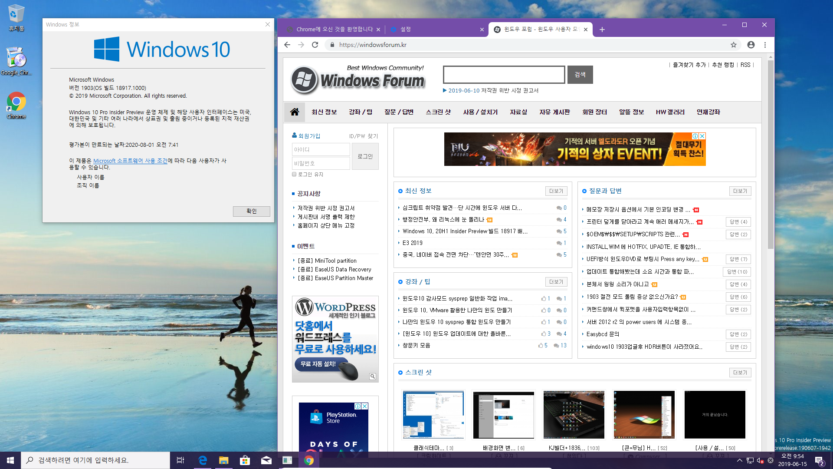Close the WordPress ad magnifier icon
This screenshot has width=833, height=469.
coord(373,377)
